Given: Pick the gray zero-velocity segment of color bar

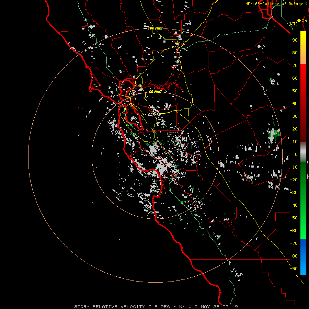Looking at the screenshot, I should [303, 152].
